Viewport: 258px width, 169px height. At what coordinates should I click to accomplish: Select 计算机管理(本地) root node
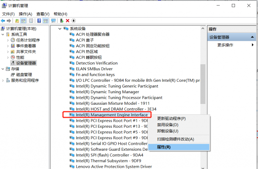(21, 29)
